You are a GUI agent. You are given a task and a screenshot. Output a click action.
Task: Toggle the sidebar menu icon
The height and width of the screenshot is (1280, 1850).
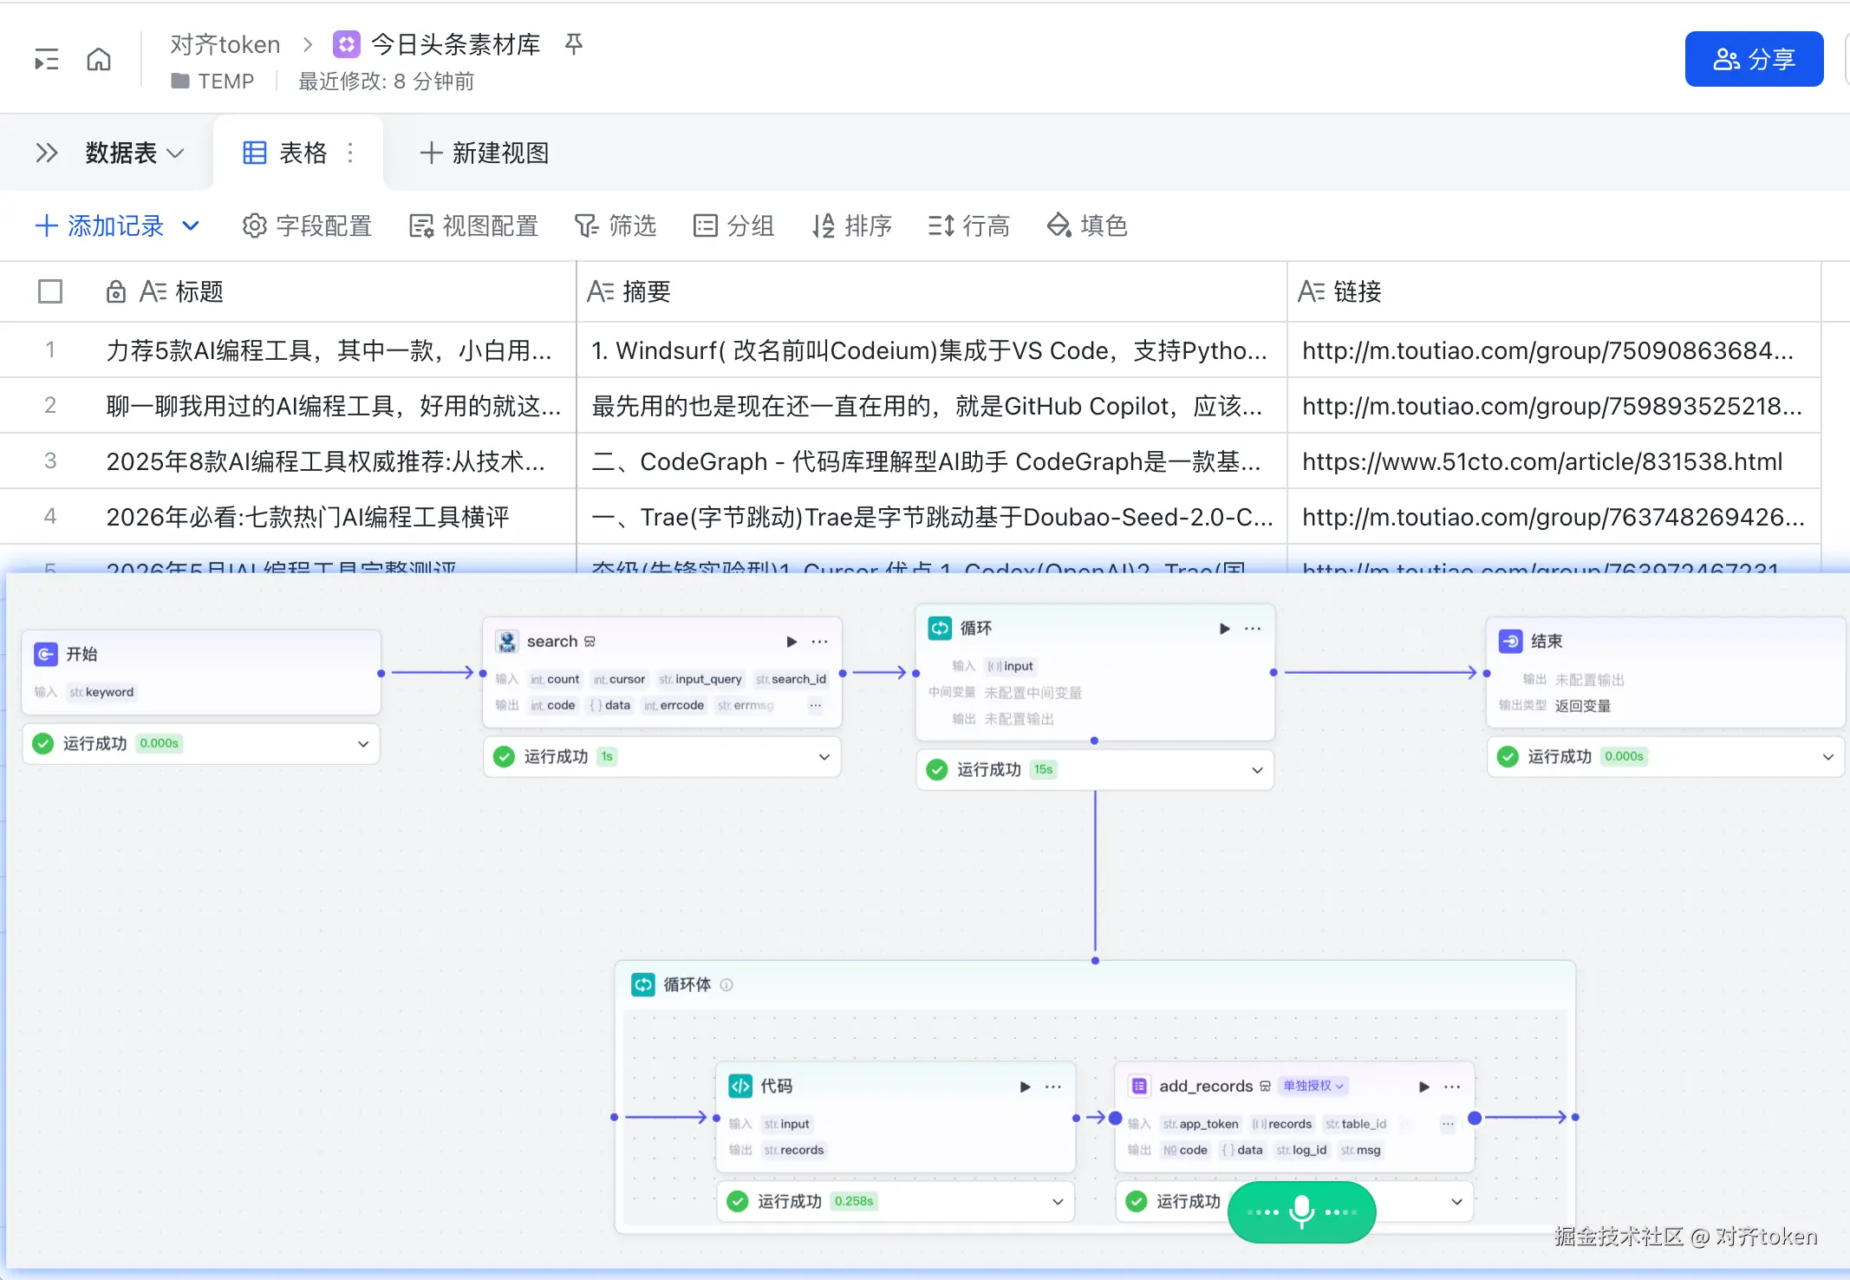click(x=47, y=59)
